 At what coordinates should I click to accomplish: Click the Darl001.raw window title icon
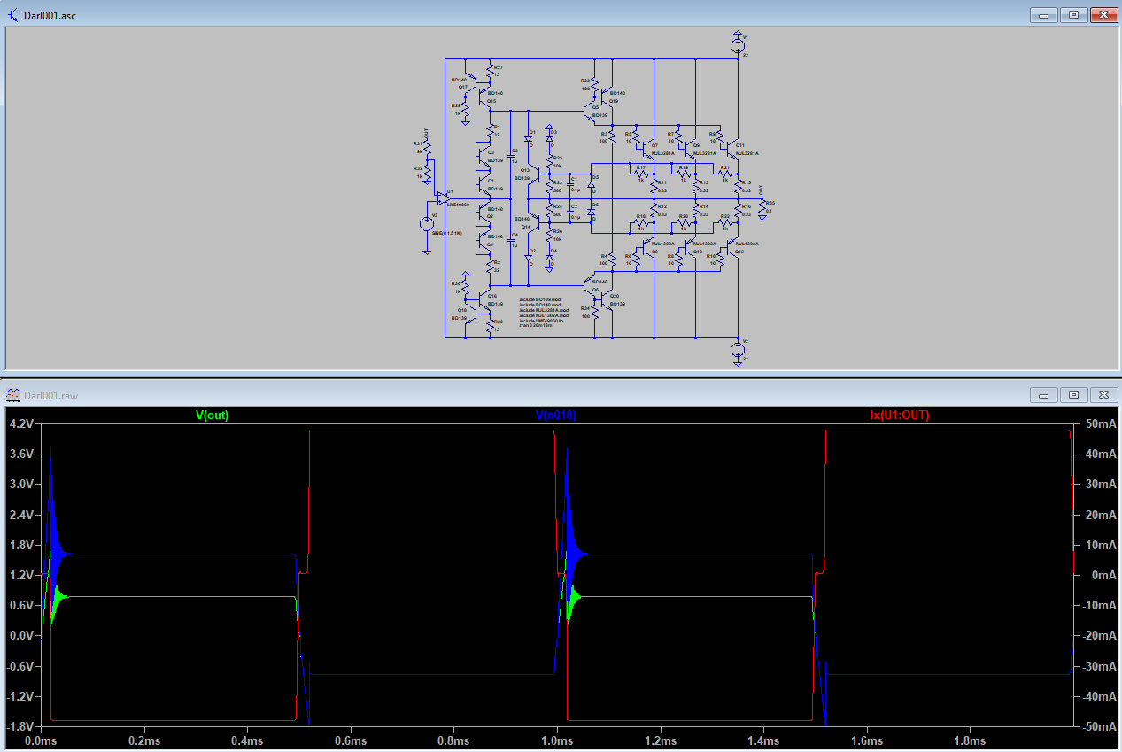[13, 395]
